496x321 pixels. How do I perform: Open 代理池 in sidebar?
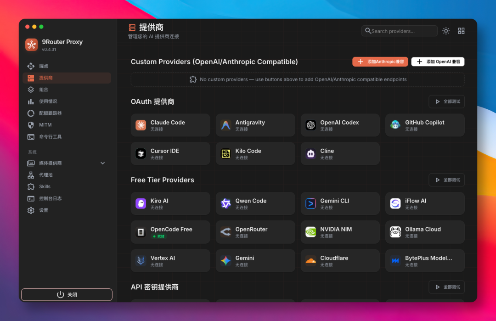[67, 175]
